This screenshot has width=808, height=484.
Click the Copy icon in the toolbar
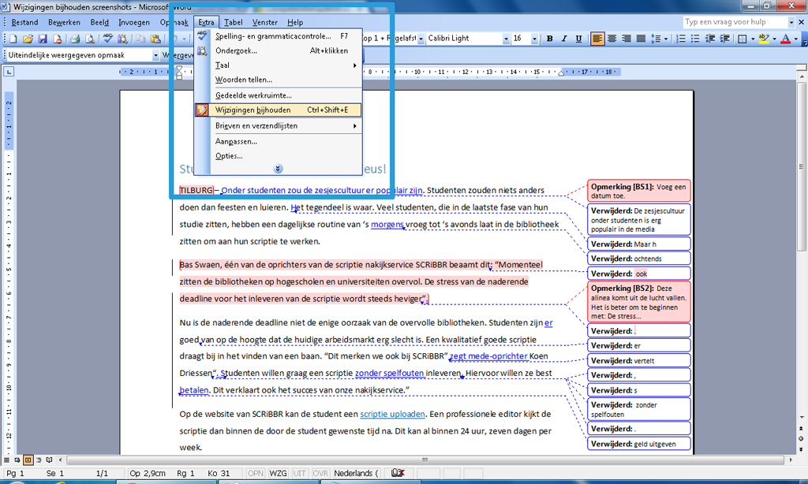(140, 39)
